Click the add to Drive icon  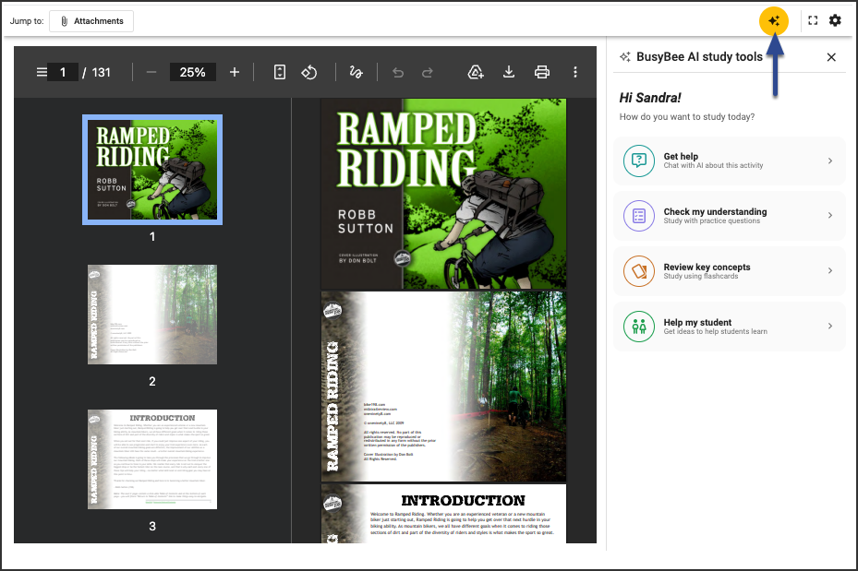476,72
